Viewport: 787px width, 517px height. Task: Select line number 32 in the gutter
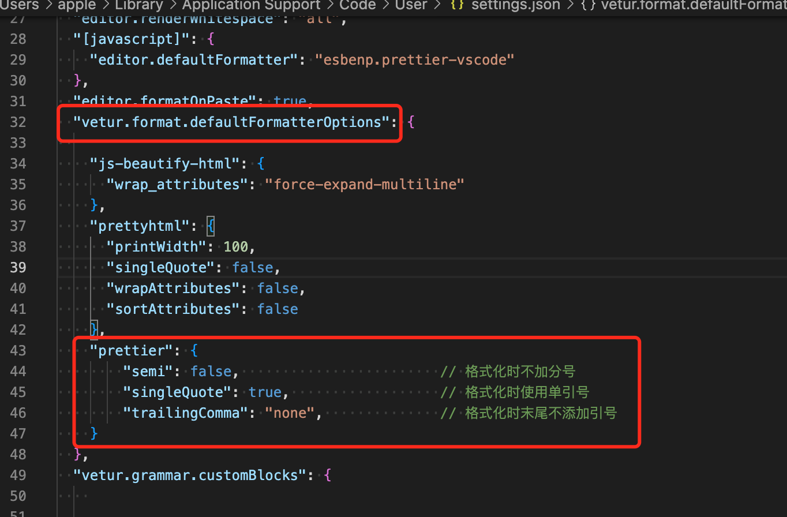pyautogui.click(x=18, y=122)
